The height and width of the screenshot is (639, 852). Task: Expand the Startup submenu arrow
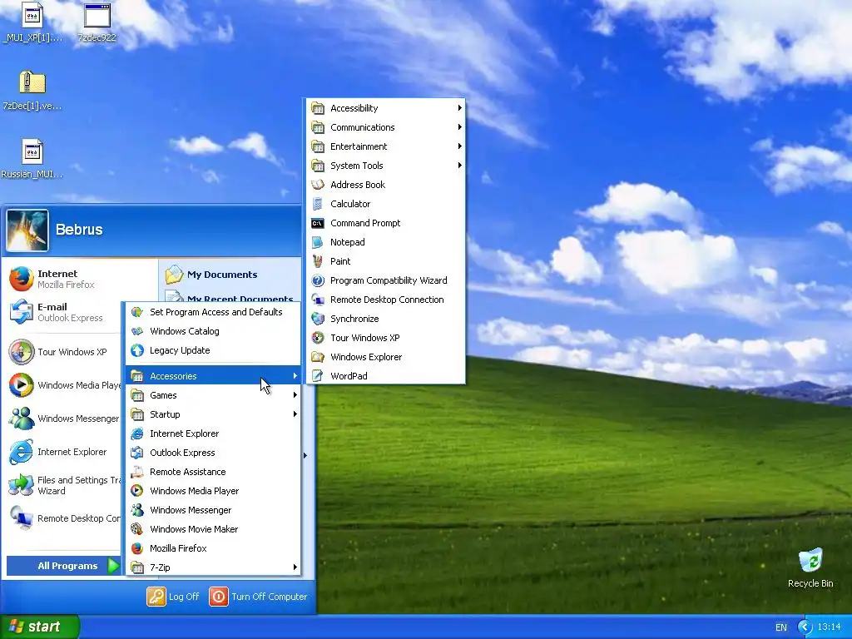295,414
